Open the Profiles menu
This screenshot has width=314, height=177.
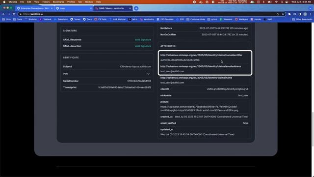pyautogui.click(x=71, y=2)
